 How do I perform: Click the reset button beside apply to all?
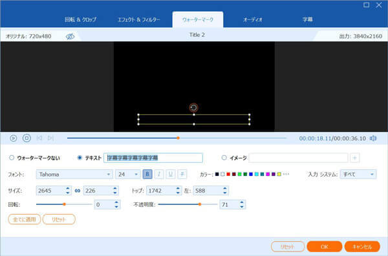click(x=59, y=219)
